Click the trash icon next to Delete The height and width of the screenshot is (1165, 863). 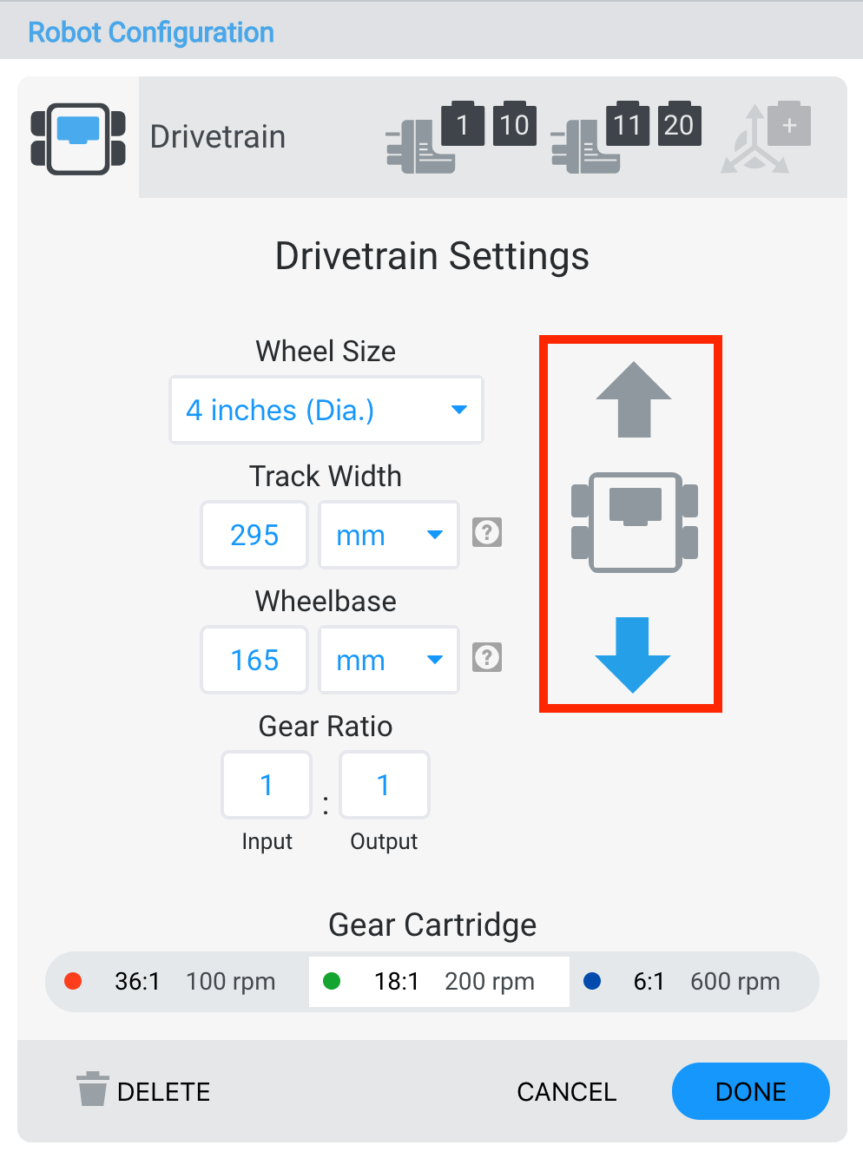click(91, 1090)
